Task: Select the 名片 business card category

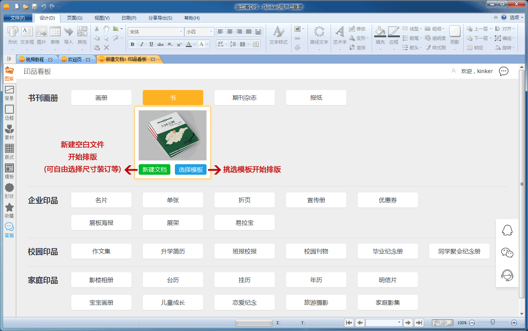Action: [x=101, y=200]
